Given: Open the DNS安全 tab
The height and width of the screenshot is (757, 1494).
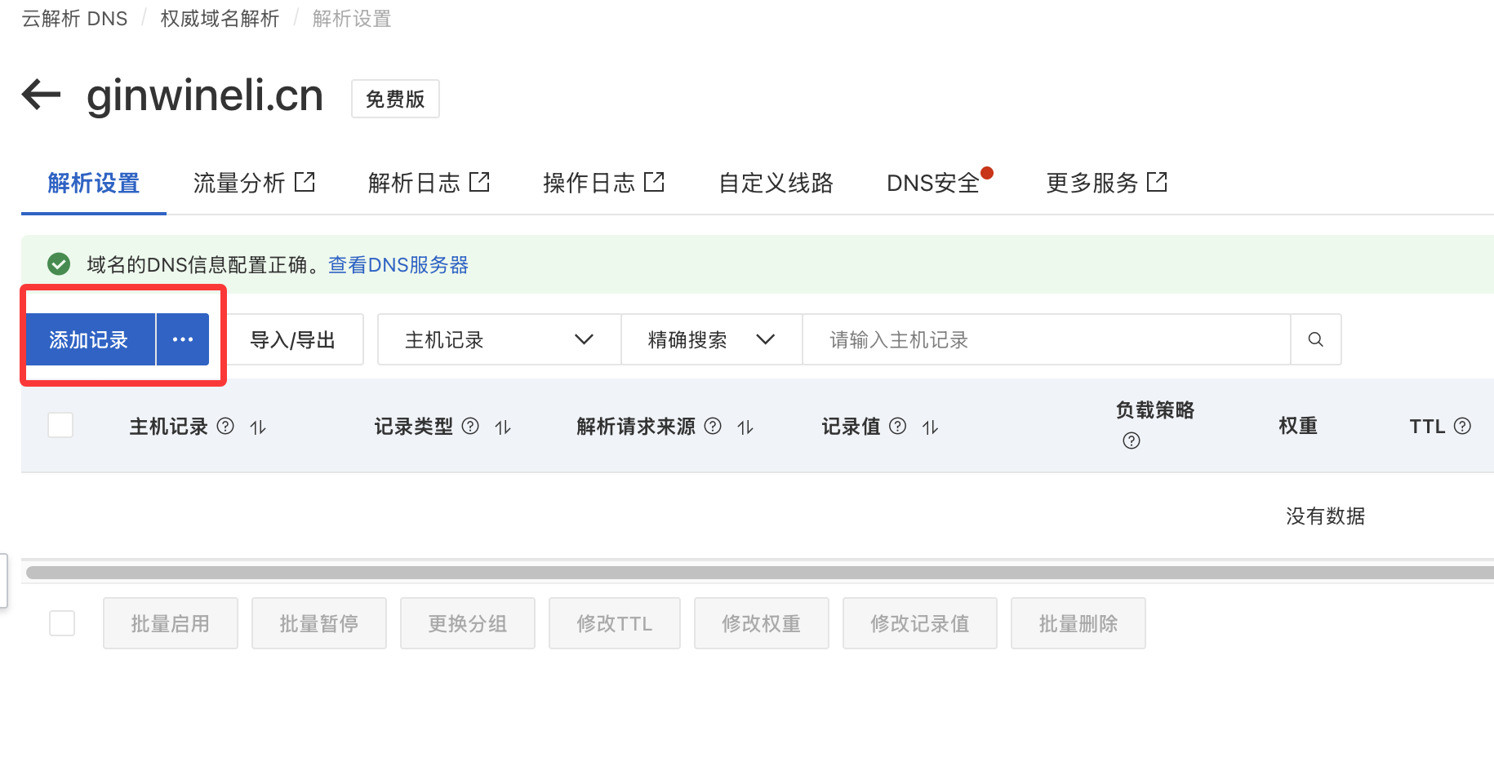Looking at the screenshot, I should pos(932,183).
